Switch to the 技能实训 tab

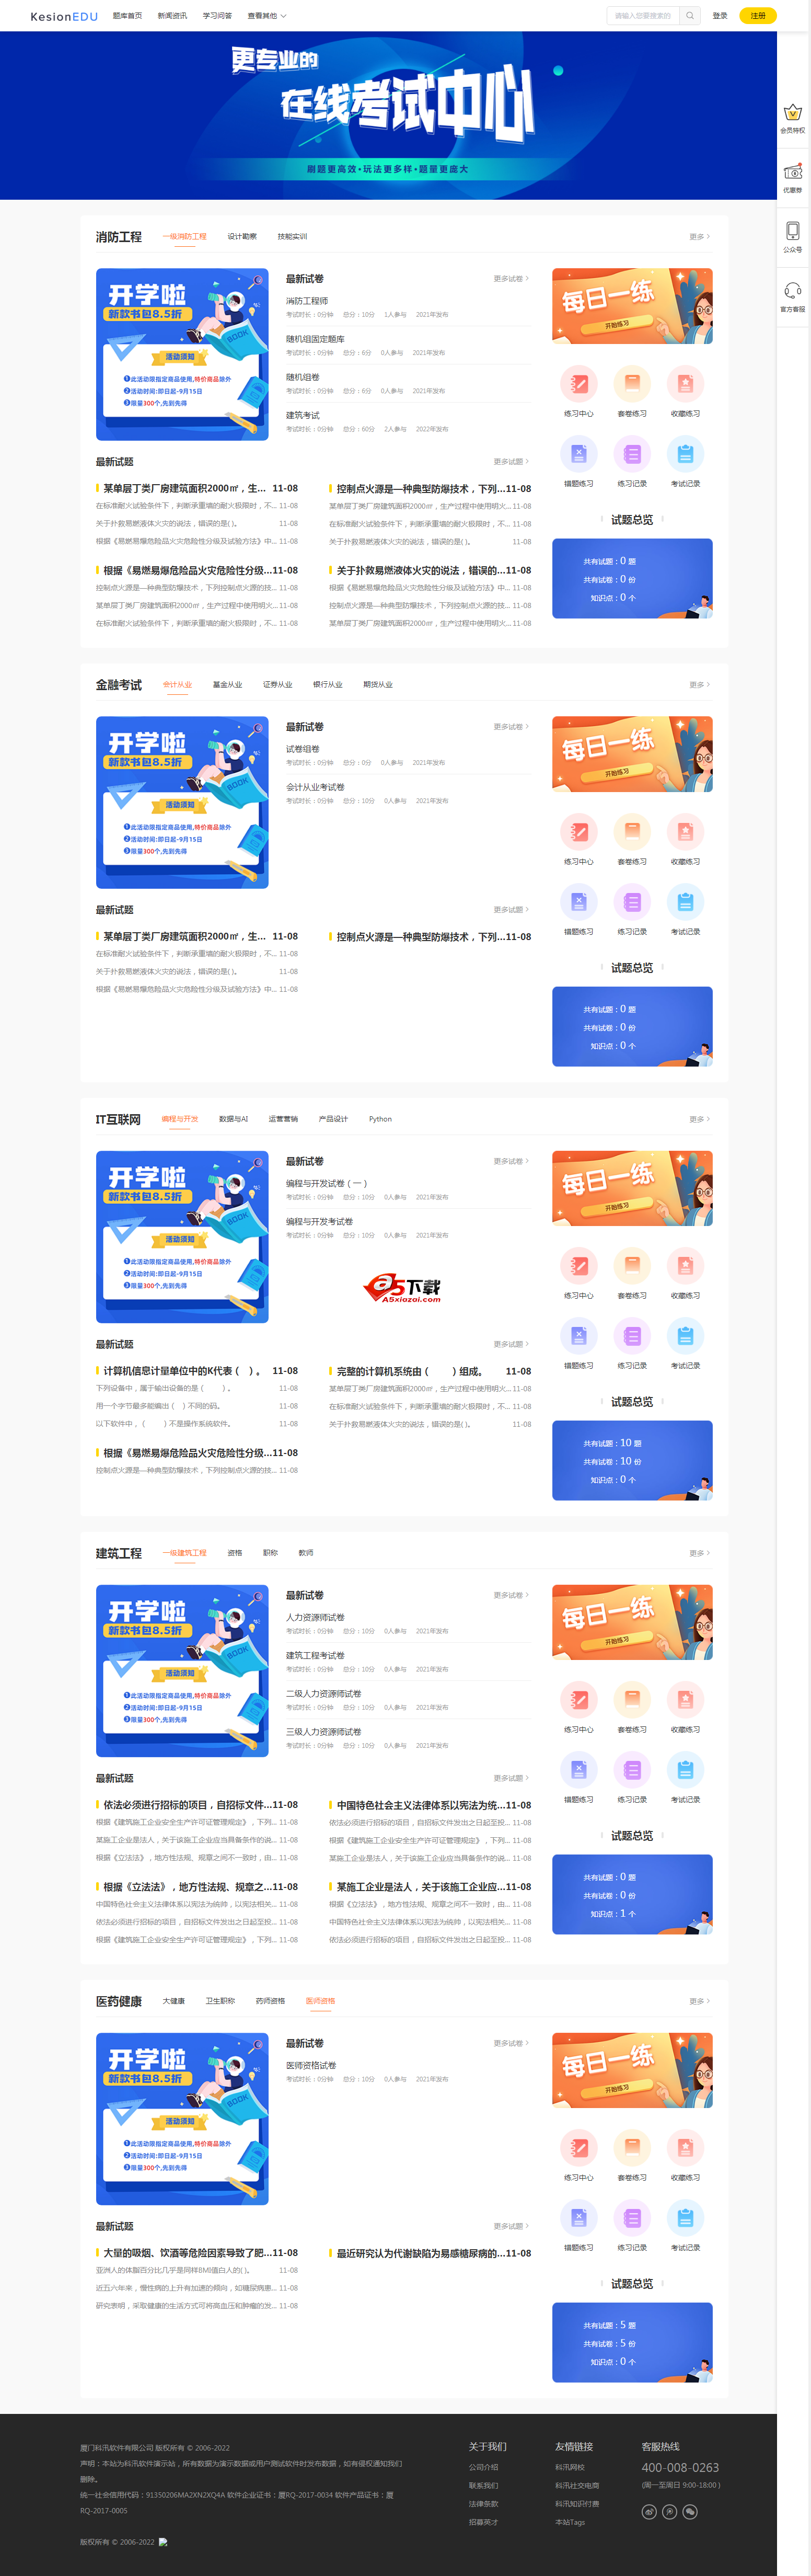pos(292,237)
